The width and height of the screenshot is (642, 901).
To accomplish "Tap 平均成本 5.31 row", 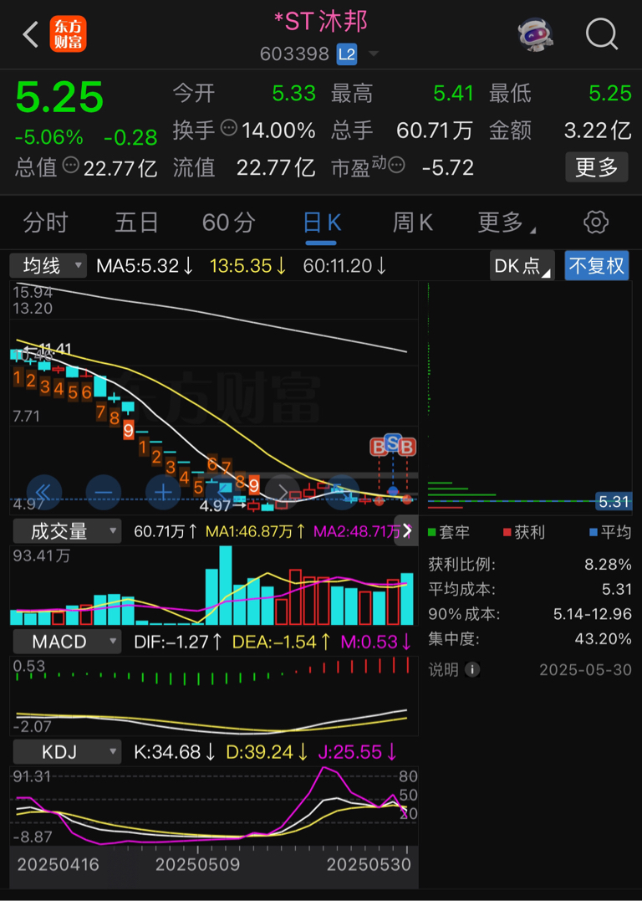I will [x=530, y=589].
